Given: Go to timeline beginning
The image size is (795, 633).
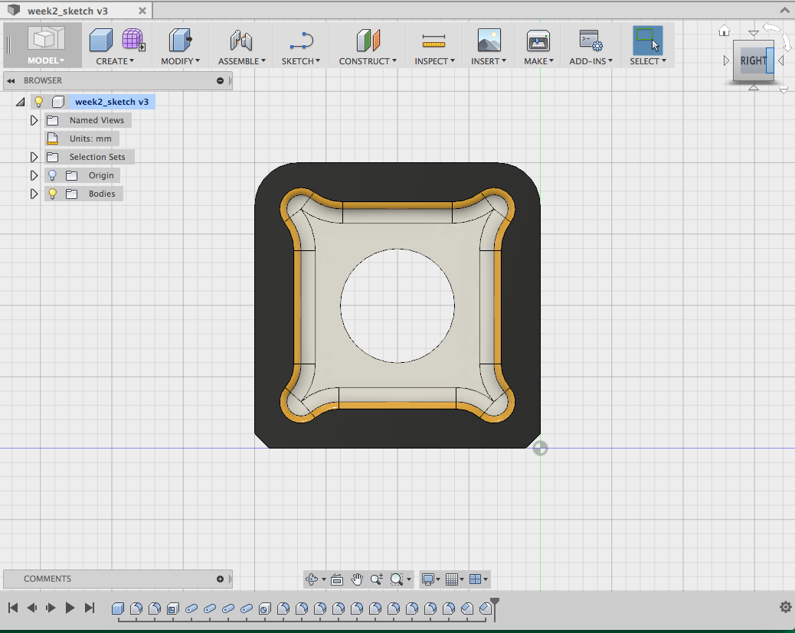Looking at the screenshot, I should 13,608.
